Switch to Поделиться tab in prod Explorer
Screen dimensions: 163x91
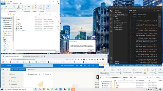coord(15,4)
